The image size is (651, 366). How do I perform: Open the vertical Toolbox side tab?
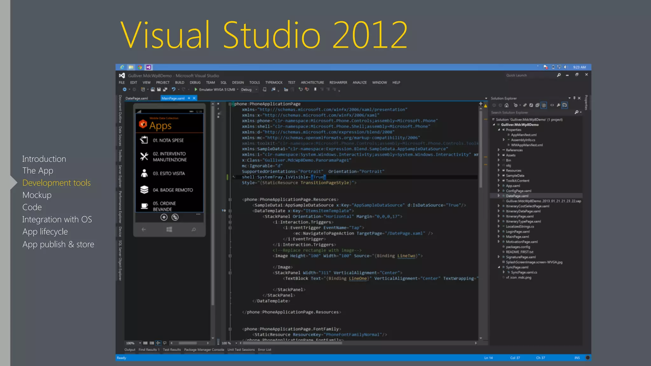(x=120, y=156)
